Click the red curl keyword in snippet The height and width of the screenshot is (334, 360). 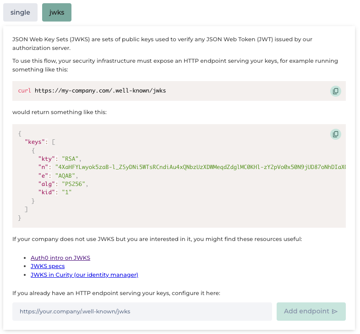[x=24, y=91]
